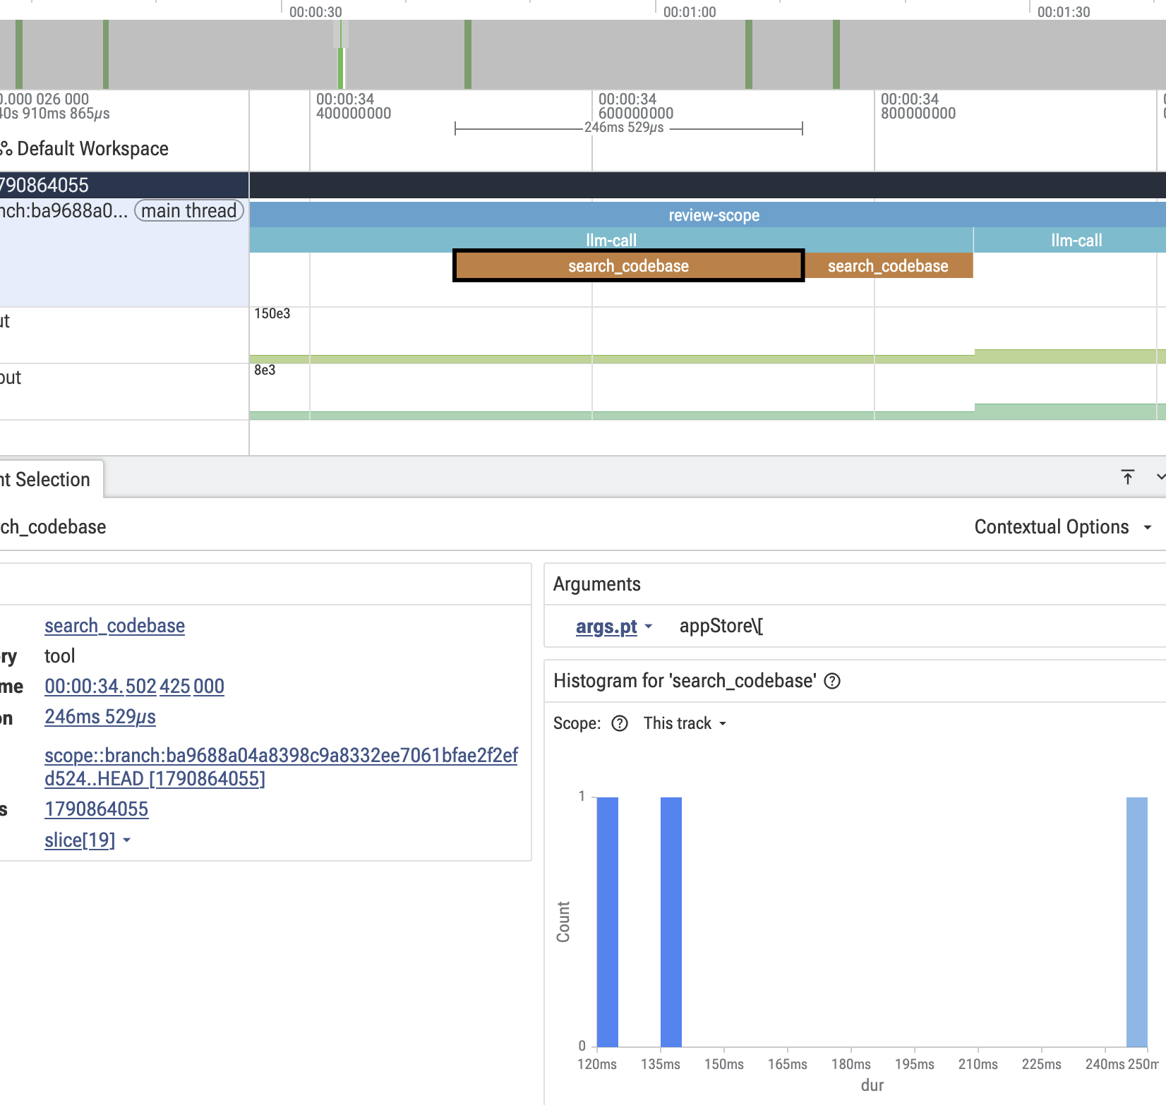Click the Default Workspace icon
Viewport: 1166px width, 1105px height.
coord(6,149)
